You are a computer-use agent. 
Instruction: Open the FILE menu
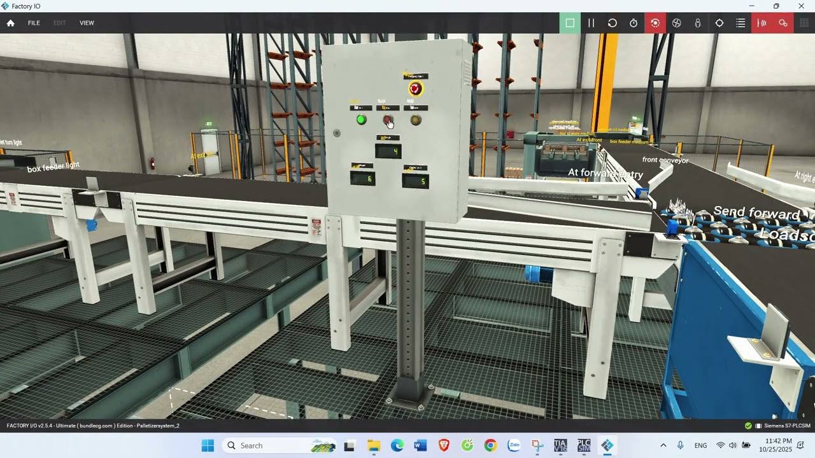coord(34,23)
